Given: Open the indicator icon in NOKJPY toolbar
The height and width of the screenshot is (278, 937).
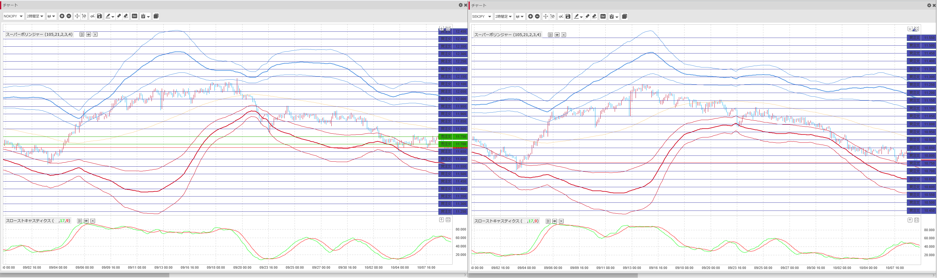Looking at the screenshot, I should 92,16.
